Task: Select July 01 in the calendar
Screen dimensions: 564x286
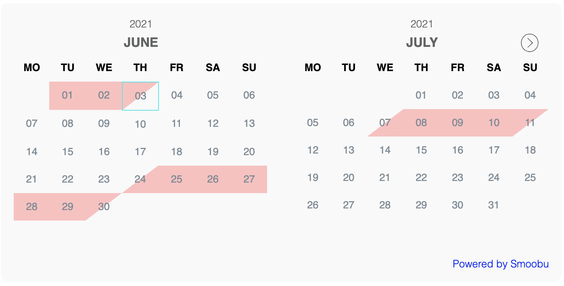Action: [x=421, y=95]
